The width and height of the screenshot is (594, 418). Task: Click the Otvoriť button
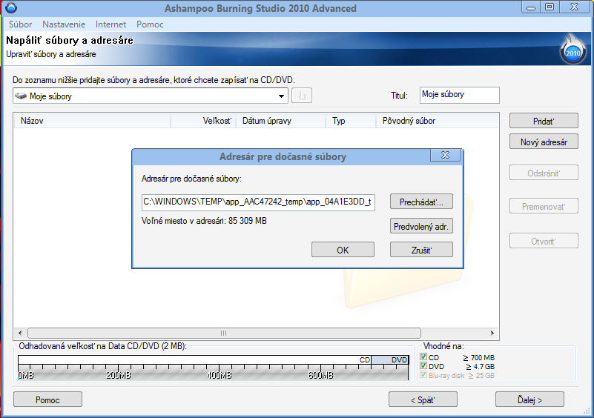click(x=544, y=241)
